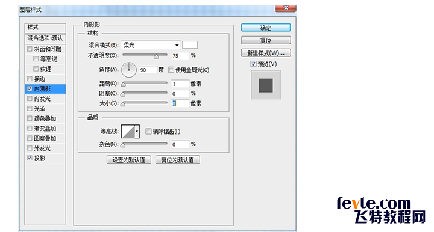Click the 复位 button

pyautogui.click(x=266, y=40)
